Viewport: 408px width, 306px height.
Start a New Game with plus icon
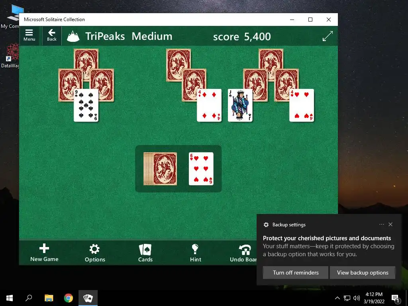[x=44, y=252]
